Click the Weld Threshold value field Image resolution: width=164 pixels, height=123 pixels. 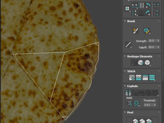click(x=149, y=105)
